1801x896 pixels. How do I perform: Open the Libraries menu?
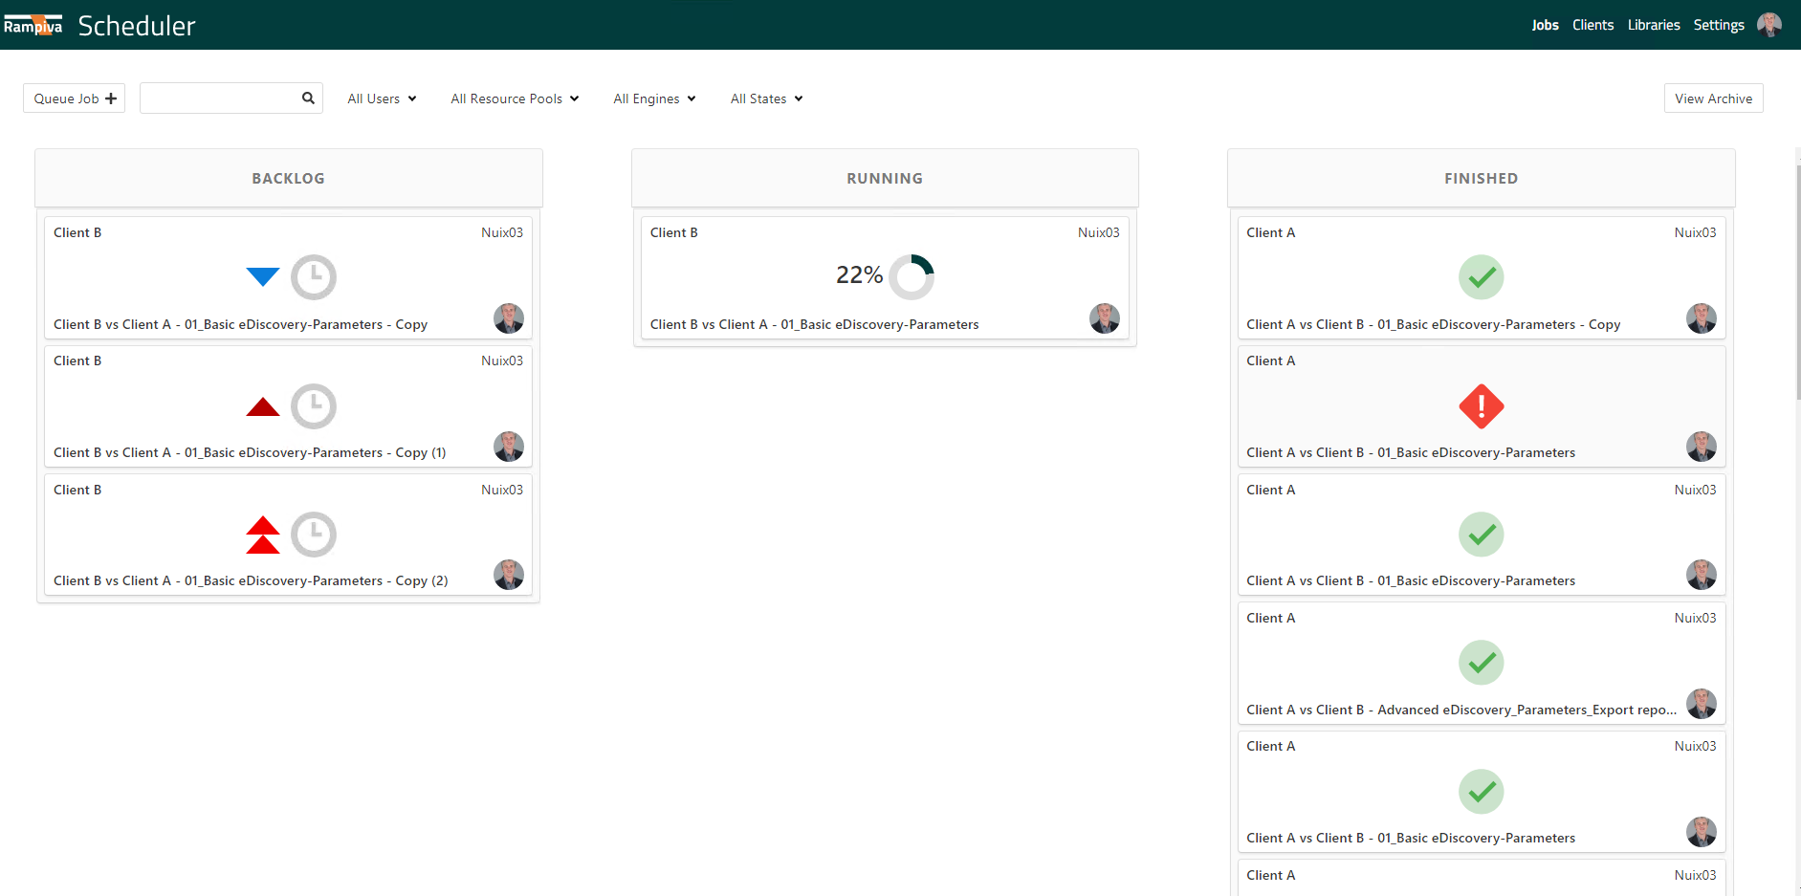(1654, 25)
